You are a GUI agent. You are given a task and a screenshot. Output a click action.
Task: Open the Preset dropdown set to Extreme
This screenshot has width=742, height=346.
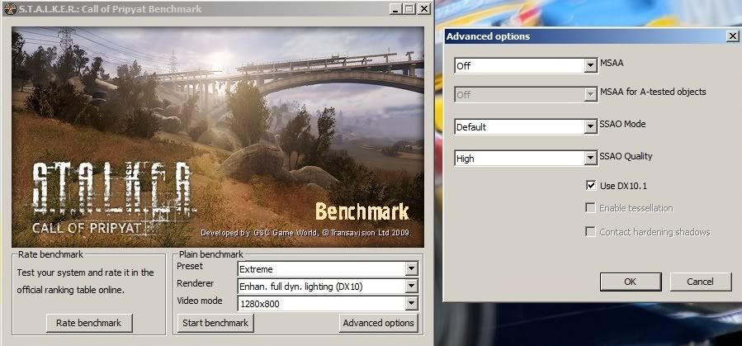tap(328, 269)
